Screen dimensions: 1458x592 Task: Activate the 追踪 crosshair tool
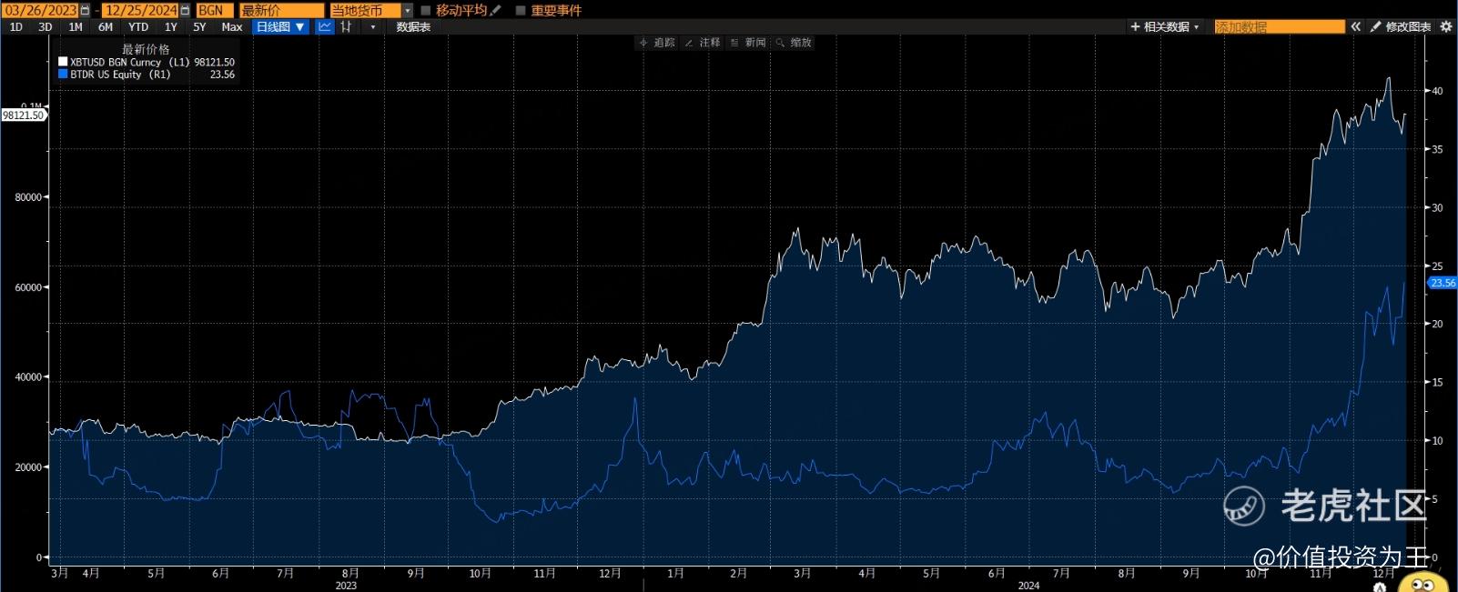(x=657, y=43)
